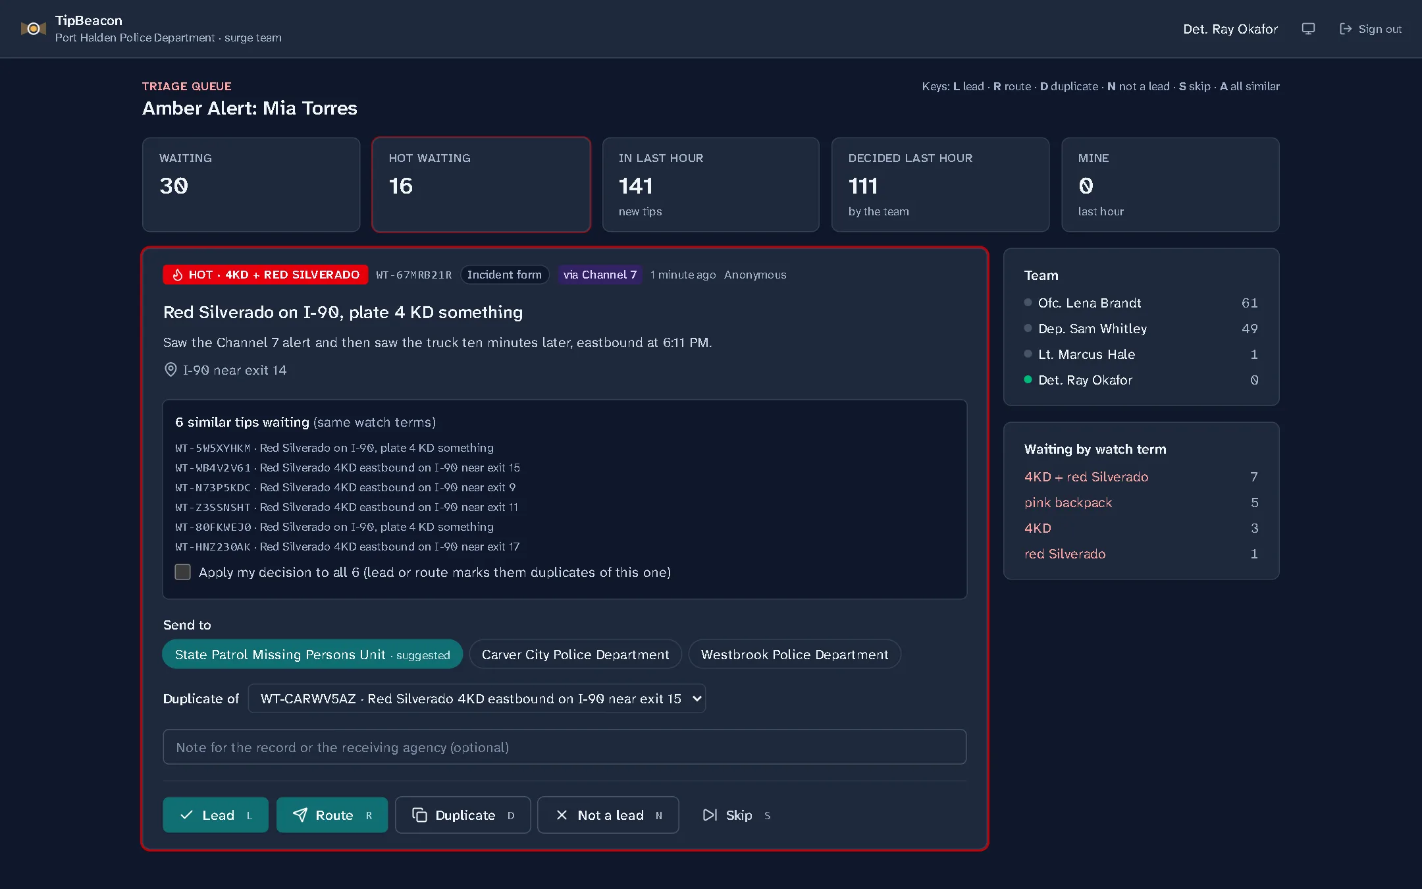
Task: Skip this tip
Action: 737,815
